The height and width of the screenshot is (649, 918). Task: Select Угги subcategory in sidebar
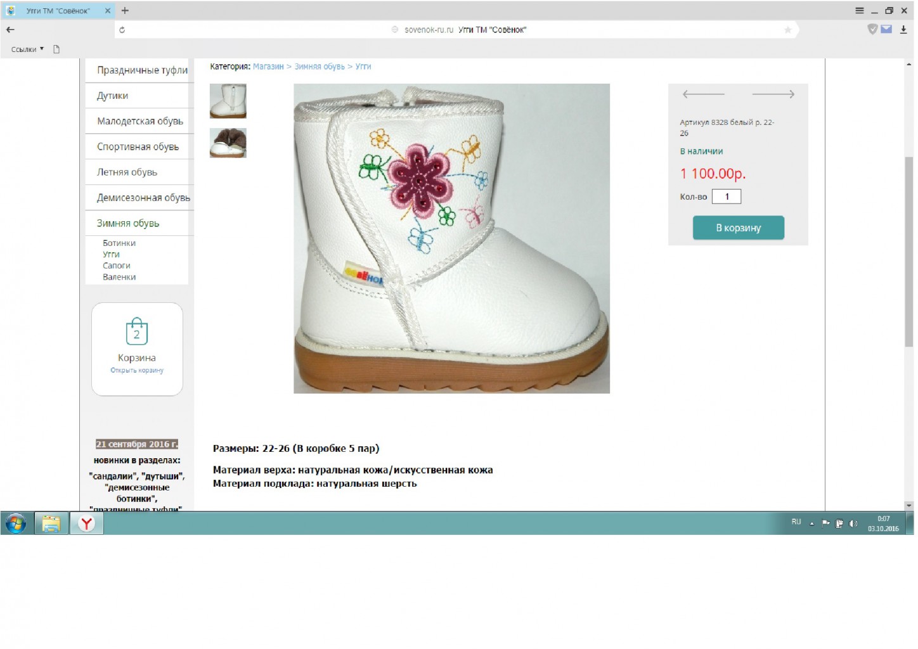coord(111,254)
